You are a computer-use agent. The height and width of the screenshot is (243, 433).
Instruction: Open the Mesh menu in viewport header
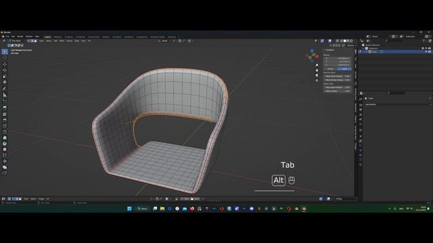pos(62,40)
